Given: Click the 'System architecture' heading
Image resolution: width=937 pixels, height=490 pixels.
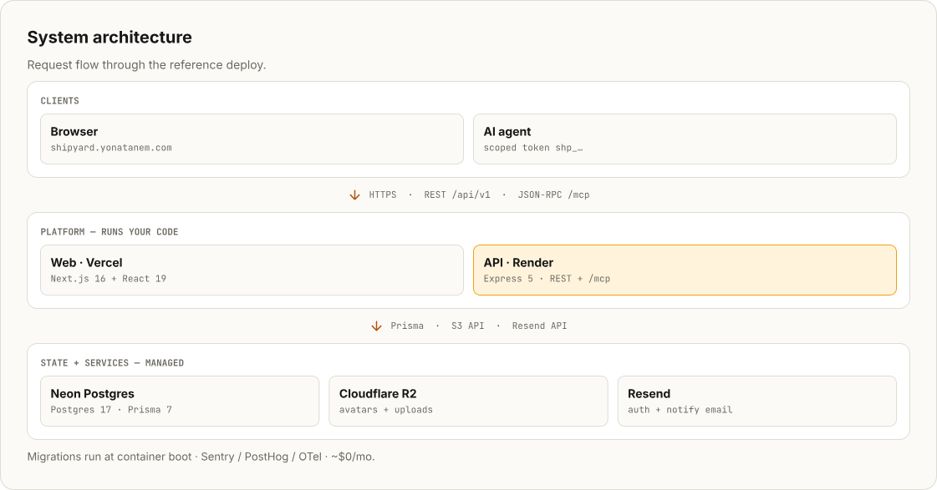Looking at the screenshot, I should coord(109,37).
